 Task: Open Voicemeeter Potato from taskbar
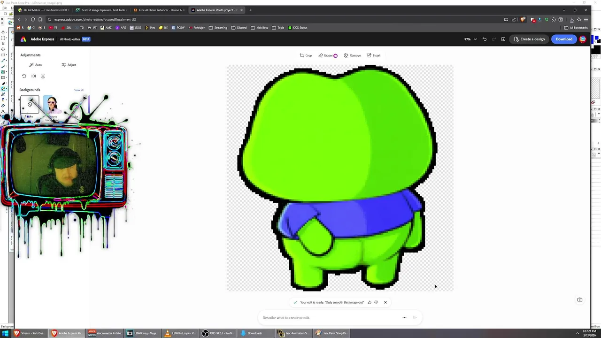(x=105, y=333)
